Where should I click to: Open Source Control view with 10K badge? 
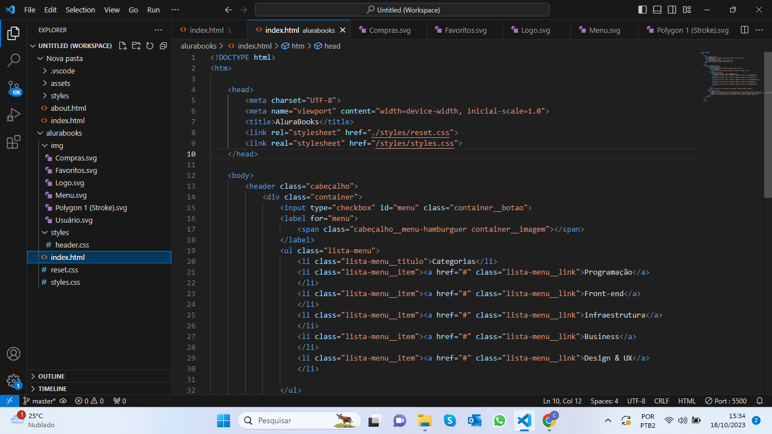click(14, 88)
